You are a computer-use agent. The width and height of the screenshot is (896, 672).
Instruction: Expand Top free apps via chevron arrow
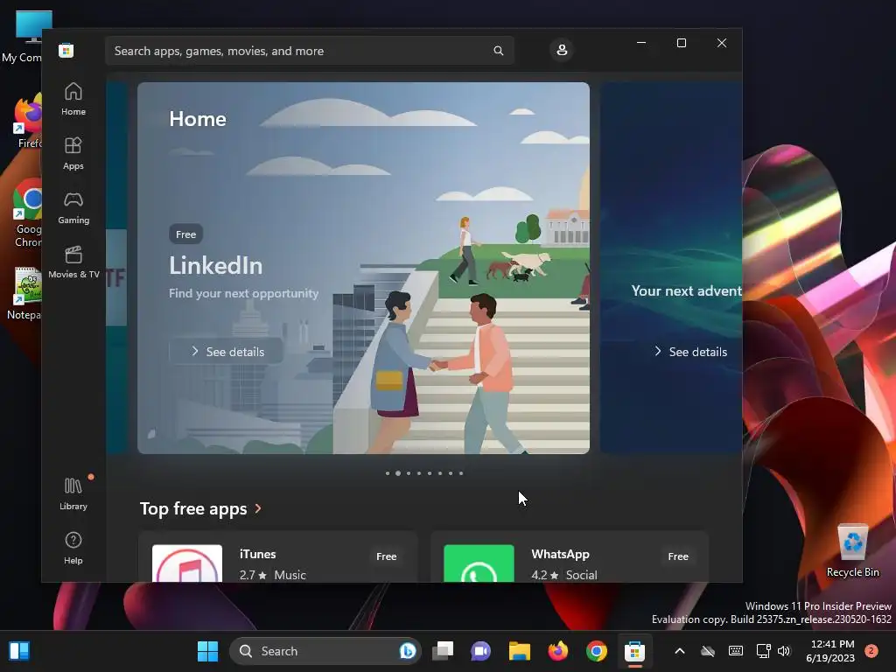(258, 508)
